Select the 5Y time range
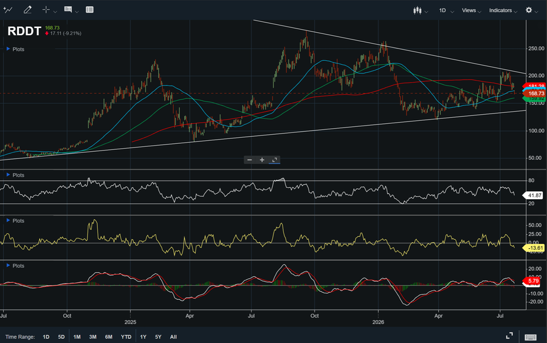 tap(158, 337)
